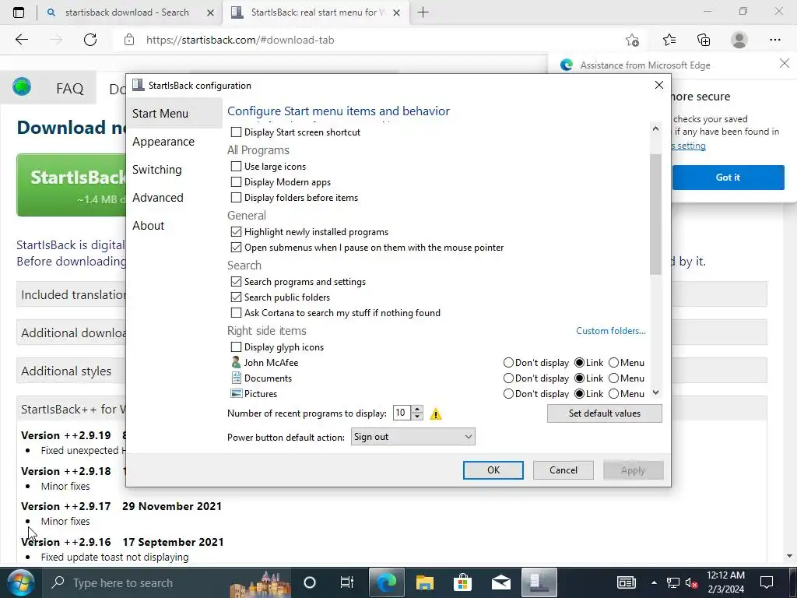The width and height of the screenshot is (797, 598).
Task: Open the Favorites list in Edge
Action: click(669, 40)
